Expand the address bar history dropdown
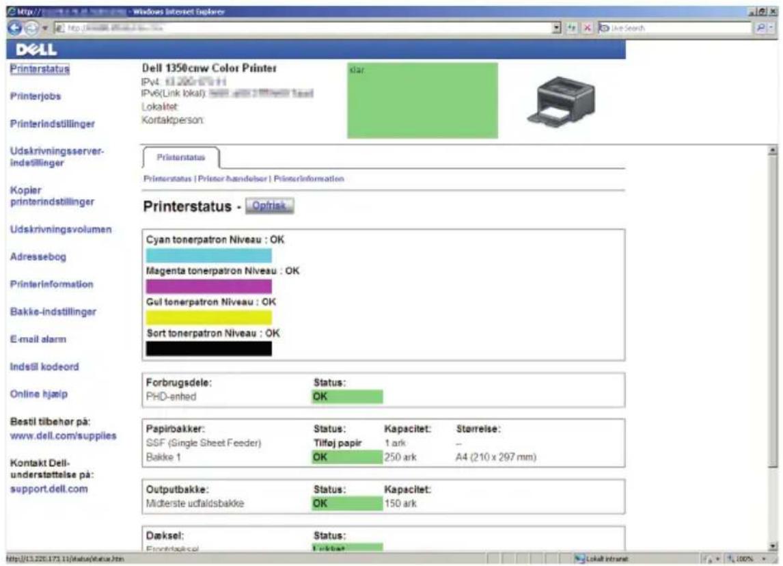 (557, 28)
